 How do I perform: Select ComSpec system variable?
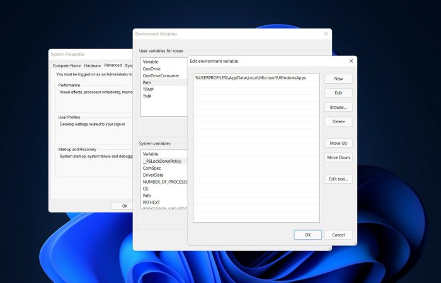coord(164,168)
